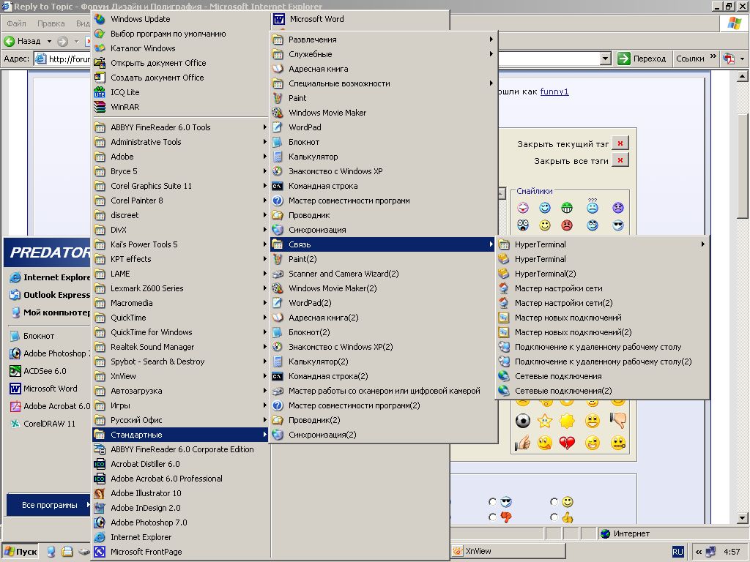Screen dimensions: 750x562
Task: Open the Файл menu in Internet Explorer
Action: point(16,23)
